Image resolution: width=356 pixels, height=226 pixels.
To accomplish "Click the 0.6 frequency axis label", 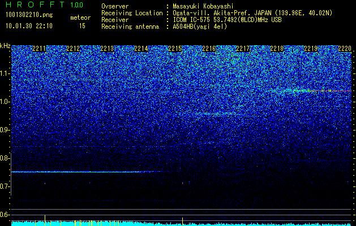I will (x=5, y=215).
